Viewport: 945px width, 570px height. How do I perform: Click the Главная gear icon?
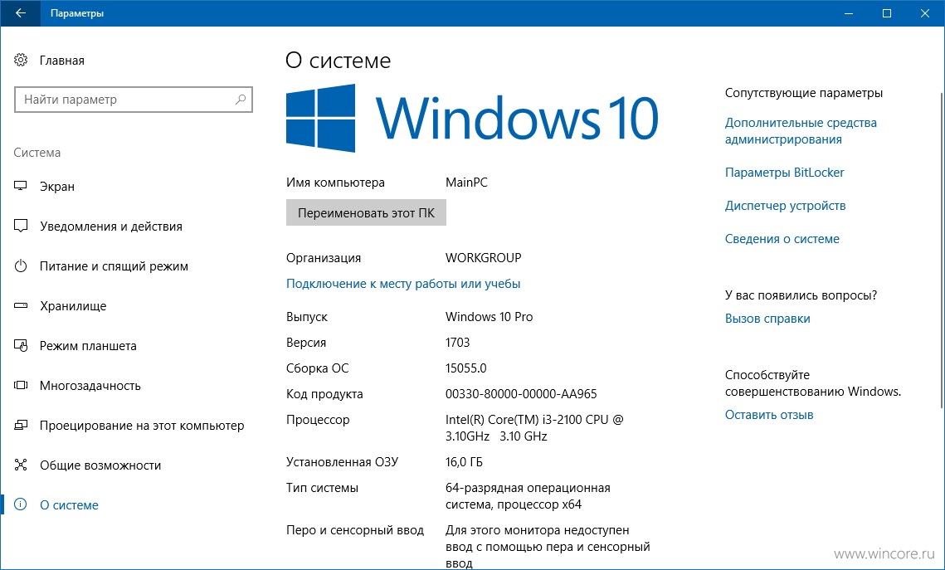click(21, 61)
